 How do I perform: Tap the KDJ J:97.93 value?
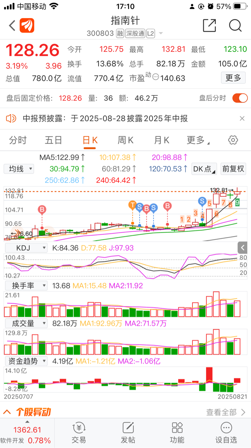click(122, 248)
